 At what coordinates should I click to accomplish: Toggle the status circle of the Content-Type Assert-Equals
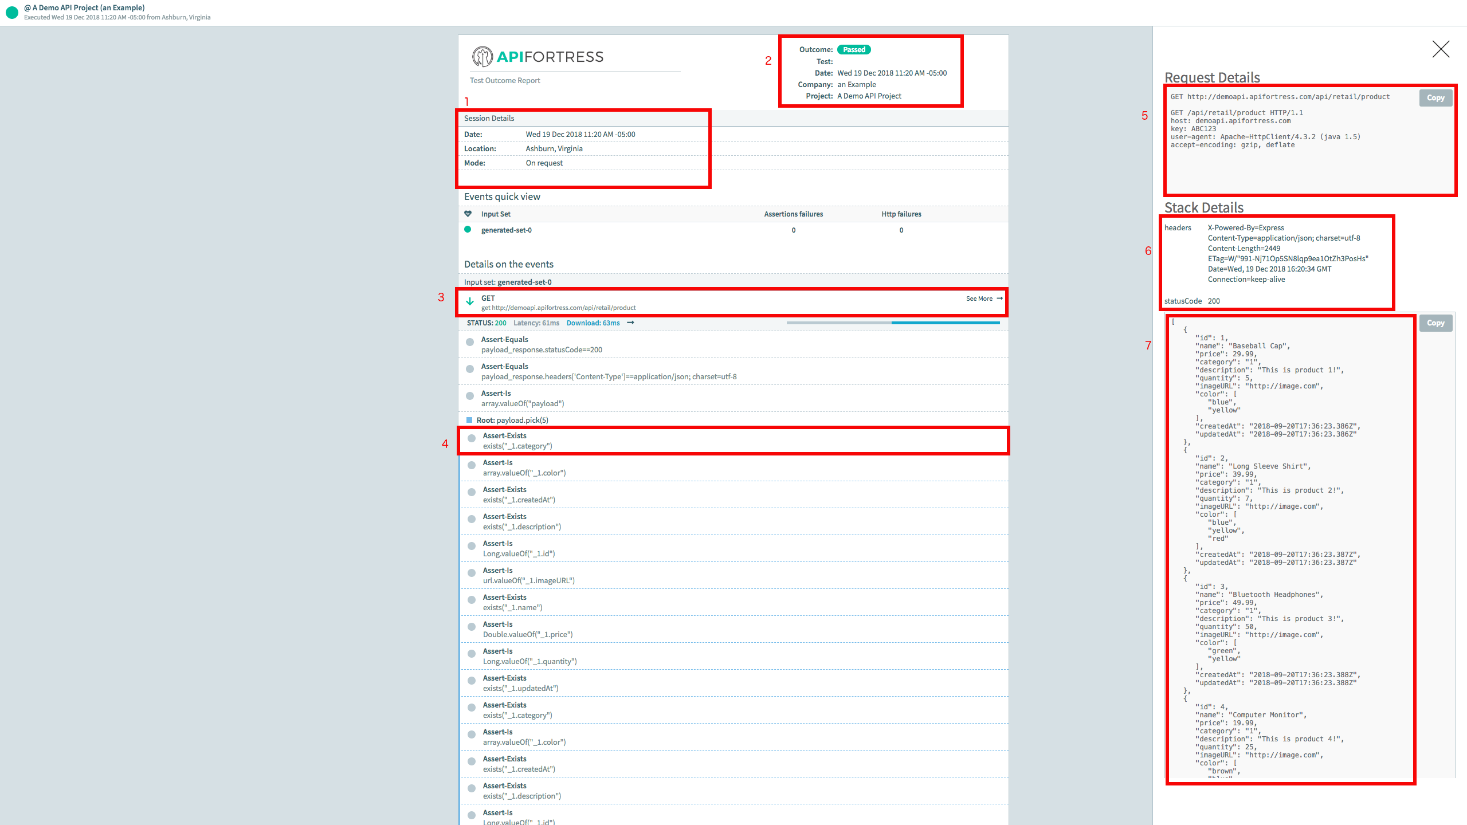tap(470, 369)
